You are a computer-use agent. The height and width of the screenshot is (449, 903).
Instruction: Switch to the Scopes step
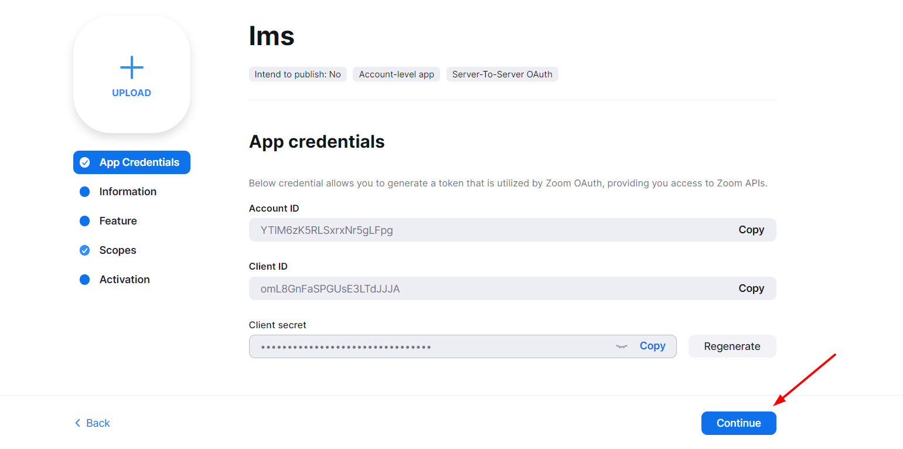117,250
